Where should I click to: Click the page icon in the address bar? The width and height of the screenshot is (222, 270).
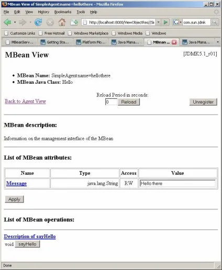coord(85,22)
